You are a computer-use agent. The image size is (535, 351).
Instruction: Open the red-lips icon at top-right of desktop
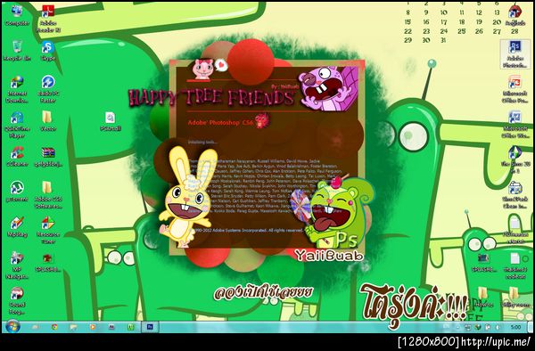point(514,16)
